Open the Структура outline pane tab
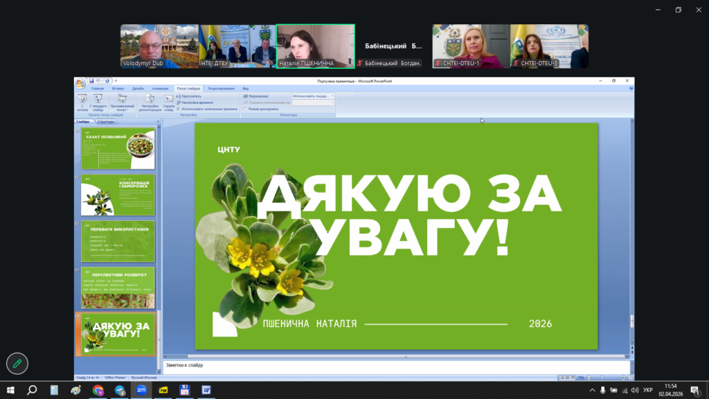Viewport: 709px width, 399px height. pyautogui.click(x=106, y=121)
